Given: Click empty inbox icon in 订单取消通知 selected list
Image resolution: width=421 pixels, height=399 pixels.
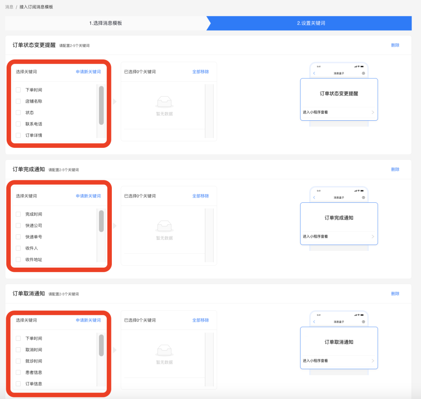Looking at the screenshot, I should [x=164, y=349].
